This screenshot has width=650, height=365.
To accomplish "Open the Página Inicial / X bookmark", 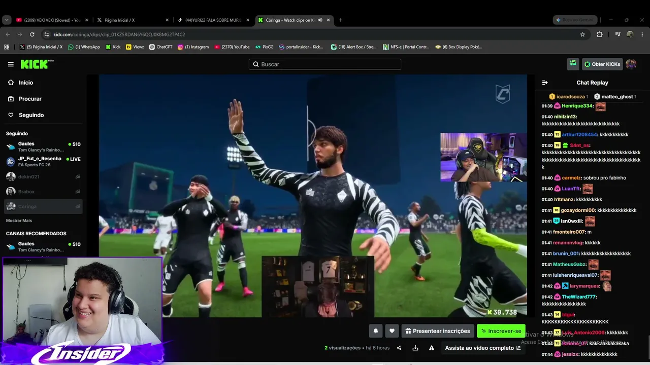I will pyautogui.click(x=41, y=47).
